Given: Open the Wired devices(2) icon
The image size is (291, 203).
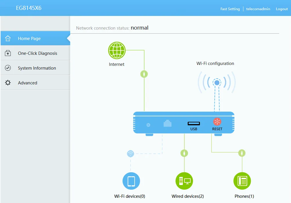Looking at the screenshot, I should coord(184,180).
